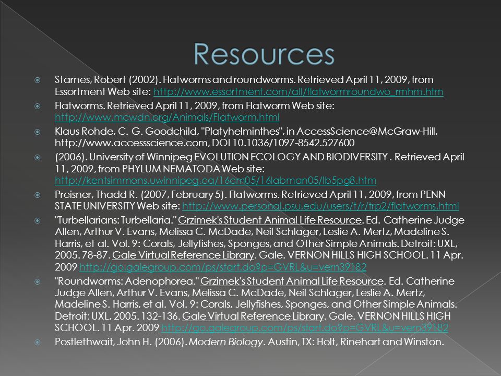Open the mcwdn.org Flatworm.html link
The width and height of the screenshot is (501, 376).
[167, 118]
